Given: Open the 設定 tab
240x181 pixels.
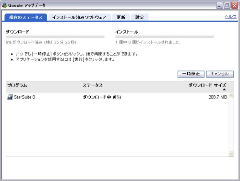Looking at the screenshot, I should click(x=140, y=17).
